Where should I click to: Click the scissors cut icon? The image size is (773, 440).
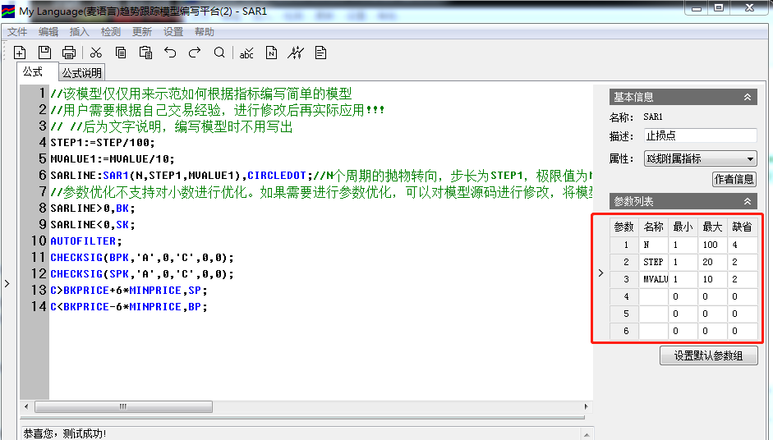[x=96, y=53]
